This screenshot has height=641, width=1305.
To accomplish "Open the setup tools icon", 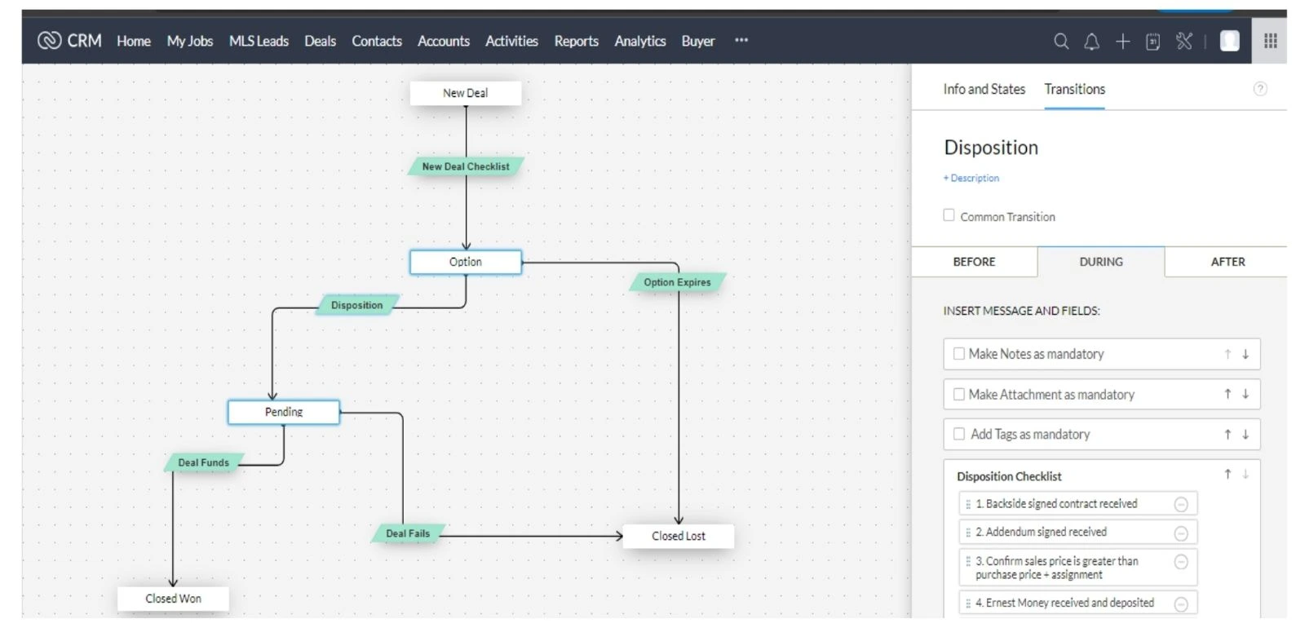I will pyautogui.click(x=1184, y=42).
